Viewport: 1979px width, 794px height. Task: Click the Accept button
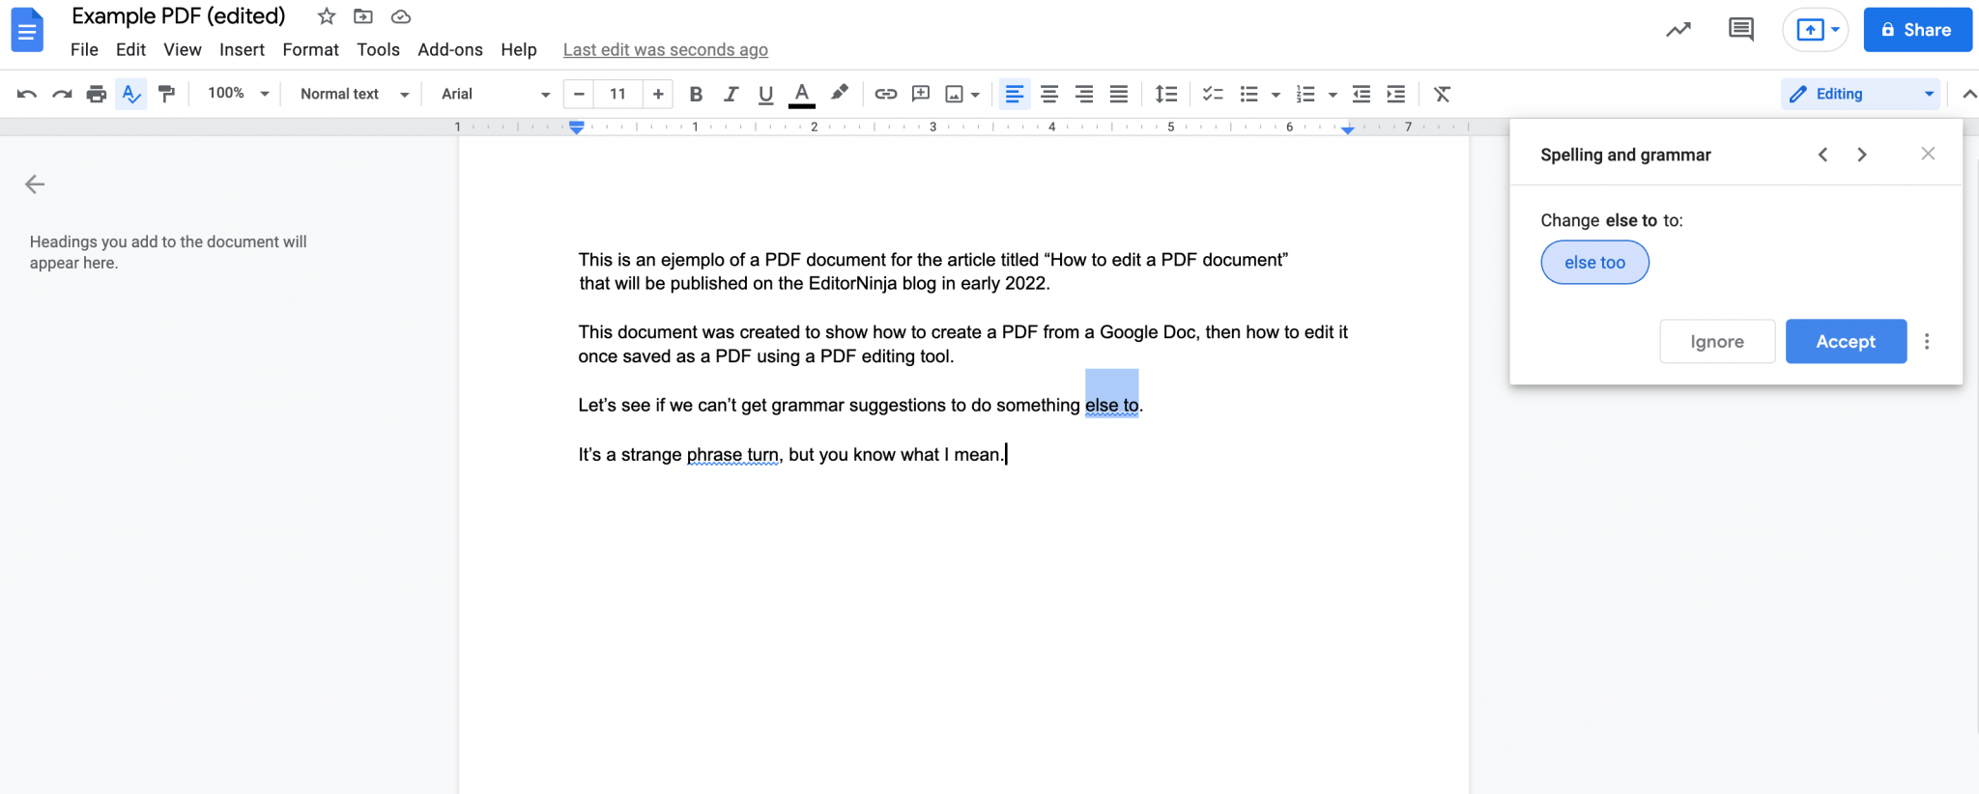pyautogui.click(x=1846, y=342)
